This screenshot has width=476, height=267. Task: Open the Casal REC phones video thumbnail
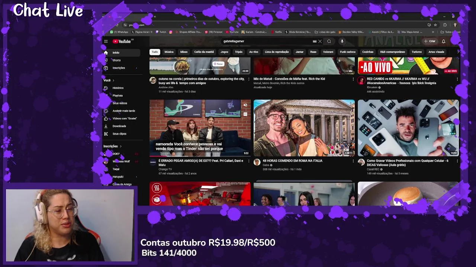[x=408, y=128]
